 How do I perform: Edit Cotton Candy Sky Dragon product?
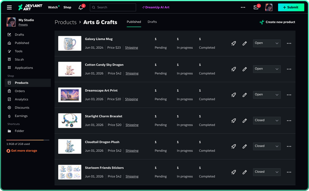(x=244, y=69)
